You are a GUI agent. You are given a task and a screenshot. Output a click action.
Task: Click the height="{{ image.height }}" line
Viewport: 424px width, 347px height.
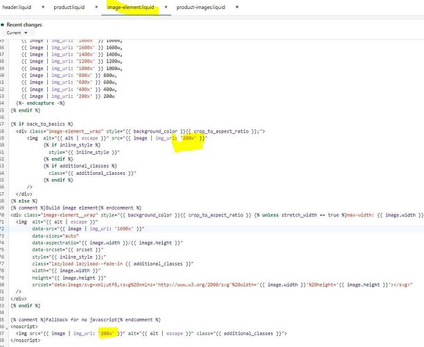69,278
